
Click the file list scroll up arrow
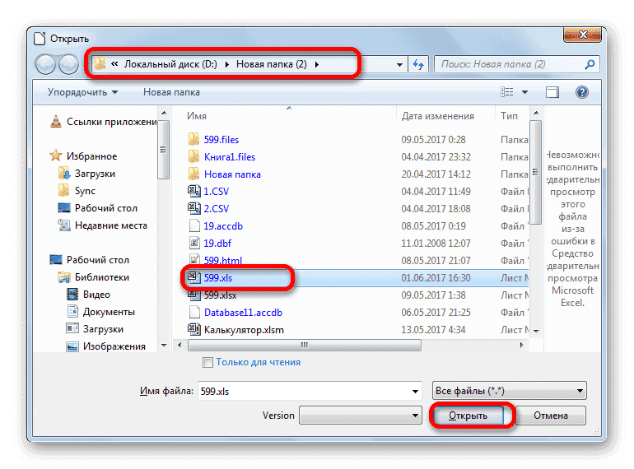coord(536,113)
